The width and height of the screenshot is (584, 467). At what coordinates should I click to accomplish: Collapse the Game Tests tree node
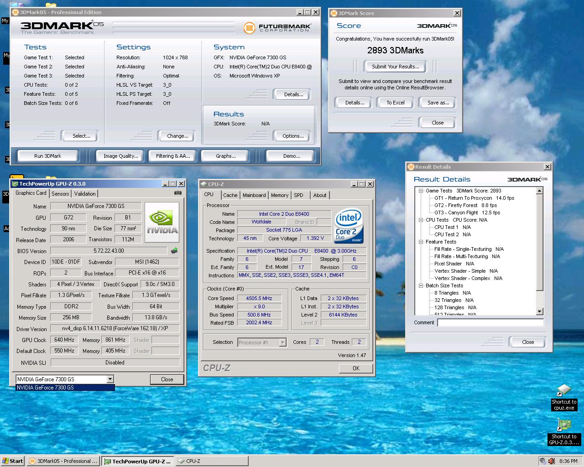(x=421, y=191)
